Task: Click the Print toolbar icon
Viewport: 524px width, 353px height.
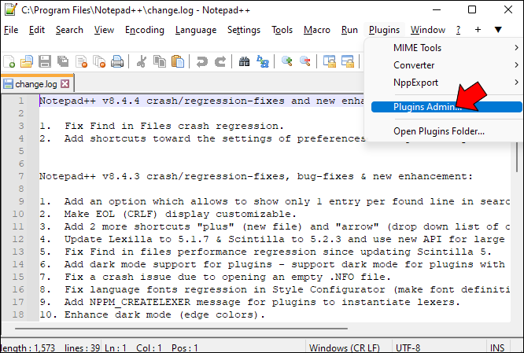Action: point(117,61)
